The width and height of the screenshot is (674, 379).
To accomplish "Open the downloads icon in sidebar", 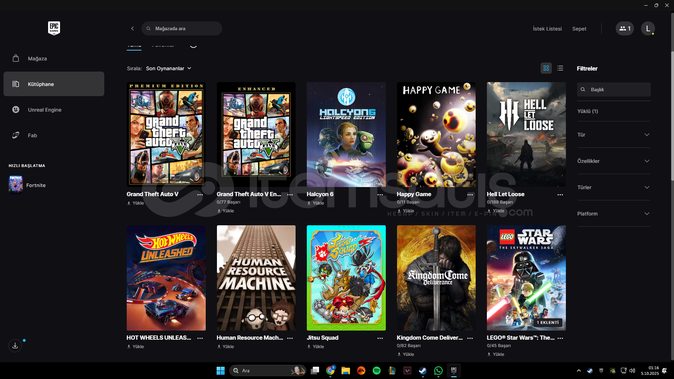I will (x=15, y=346).
